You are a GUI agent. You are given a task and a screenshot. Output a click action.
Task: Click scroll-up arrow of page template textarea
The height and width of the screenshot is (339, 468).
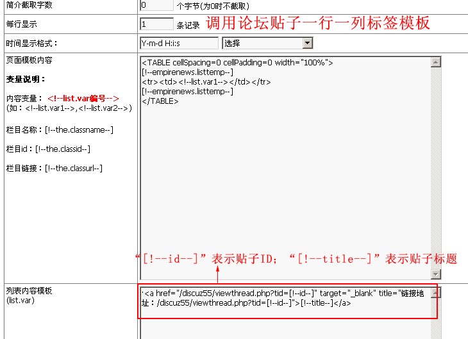436,62
